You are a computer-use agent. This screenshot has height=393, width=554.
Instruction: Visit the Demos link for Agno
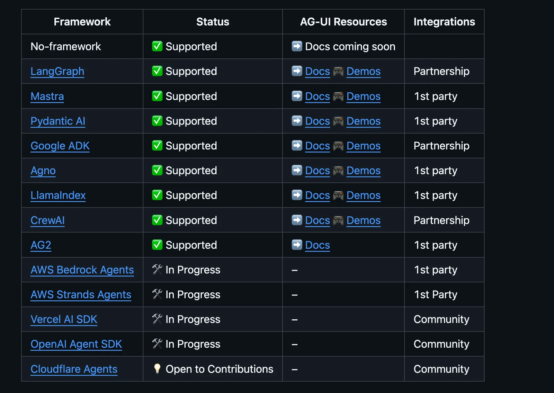pyautogui.click(x=363, y=171)
